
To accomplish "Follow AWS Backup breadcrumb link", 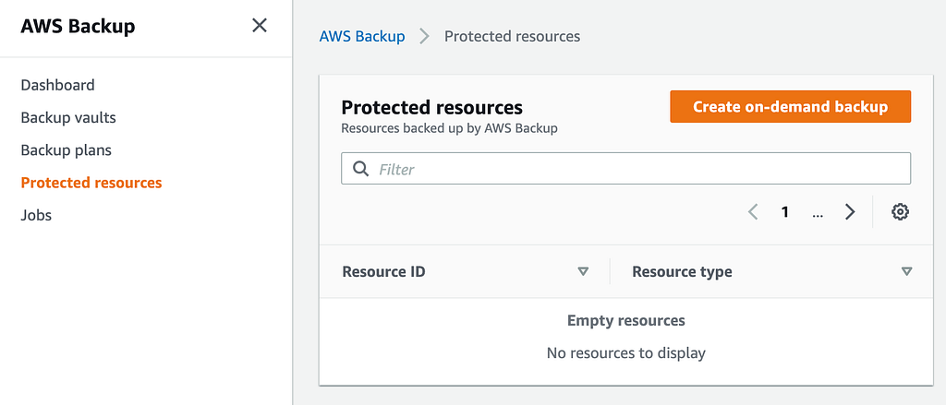I will 362,36.
